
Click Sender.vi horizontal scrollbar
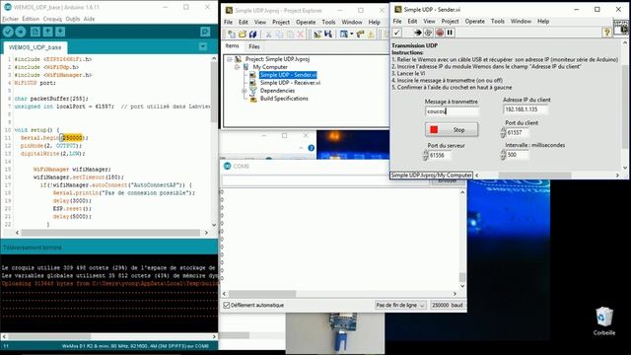coord(534,176)
